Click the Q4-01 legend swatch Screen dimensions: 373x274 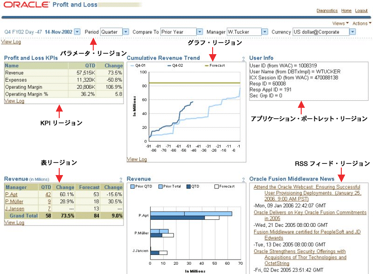tap(132, 66)
